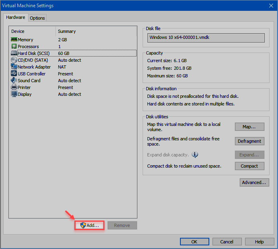This screenshot has width=278, height=249.
Task: Select the USB Controller icon
Action: click(x=14, y=74)
